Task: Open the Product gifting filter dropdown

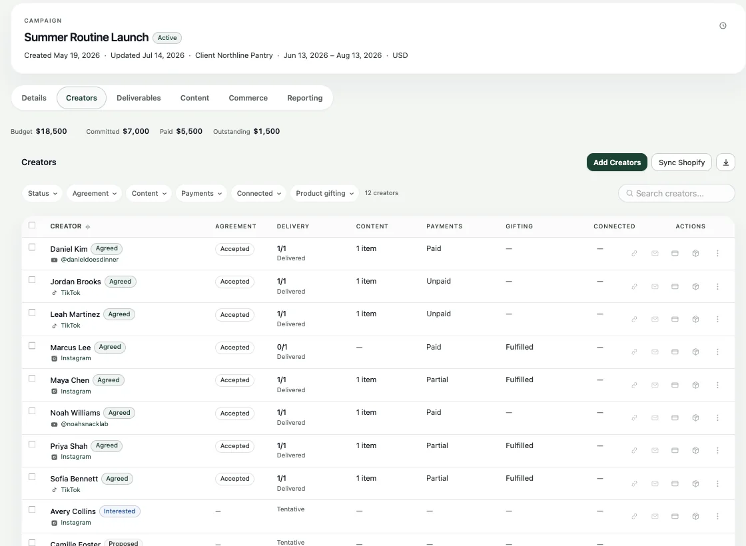Action: pyautogui.click(x=324, y=193)
